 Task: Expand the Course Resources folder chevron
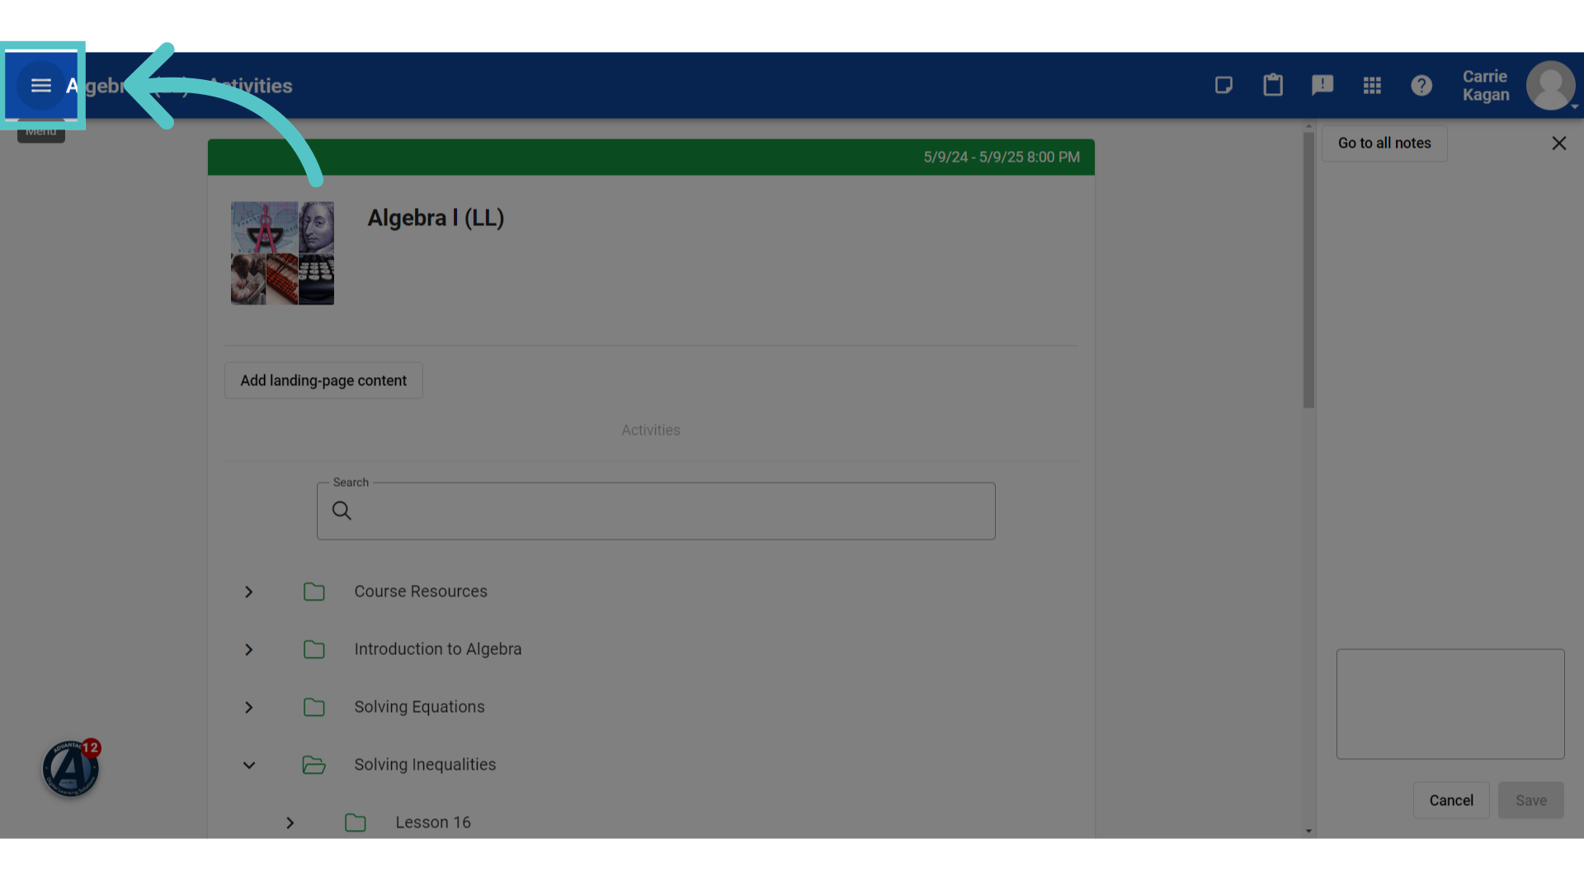pos(248,592)
